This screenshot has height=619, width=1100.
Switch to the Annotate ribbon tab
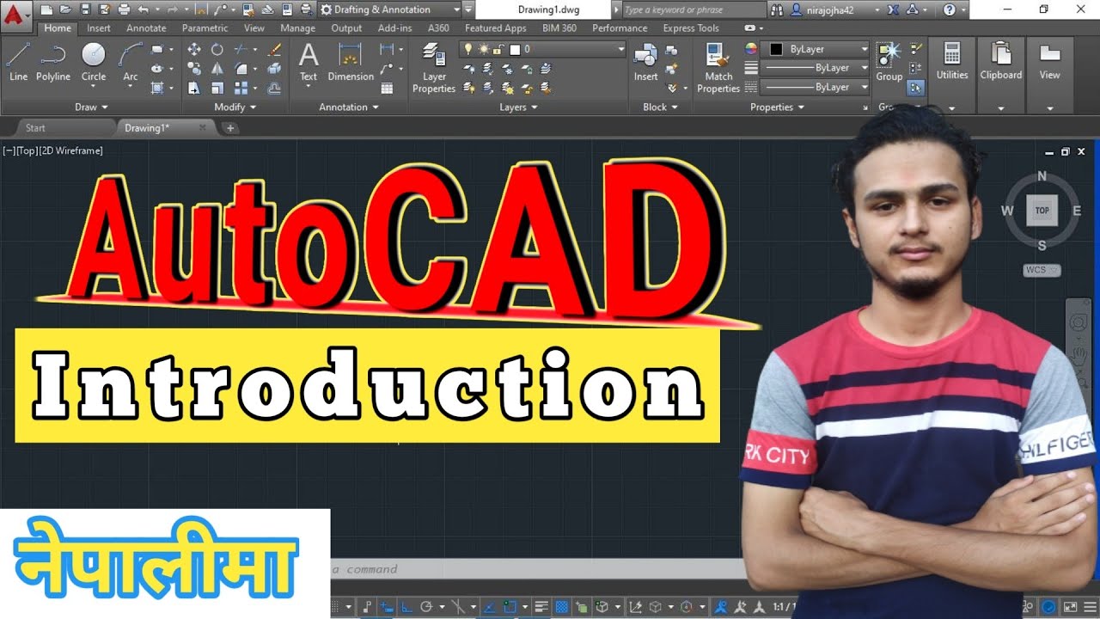pos(146,28)
